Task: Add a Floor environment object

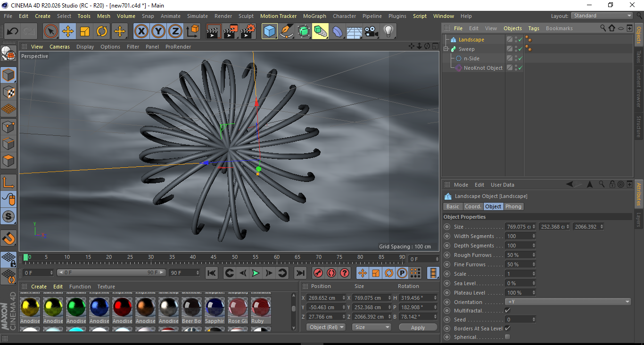Action: pos(354,32)
